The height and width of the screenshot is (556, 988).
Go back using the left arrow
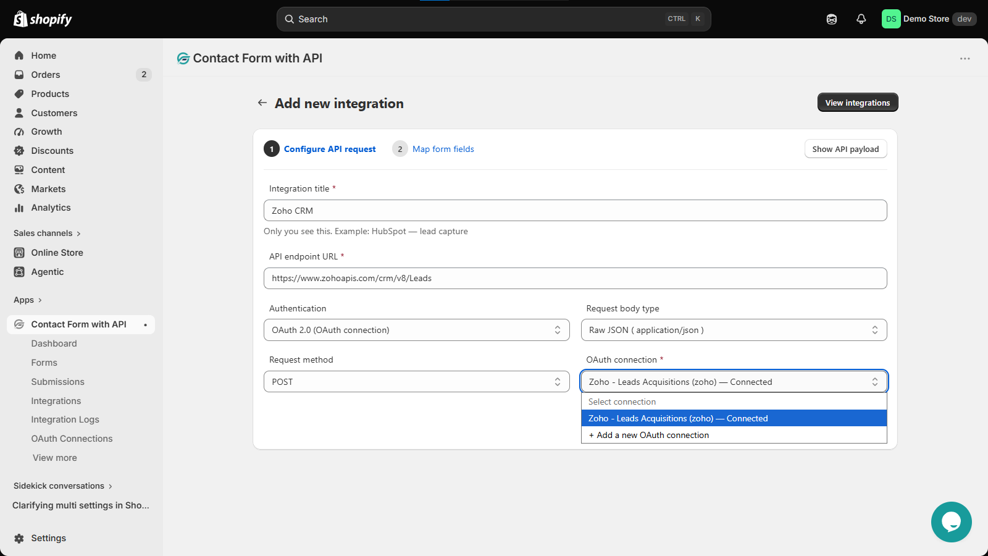[x=262, y=103]
